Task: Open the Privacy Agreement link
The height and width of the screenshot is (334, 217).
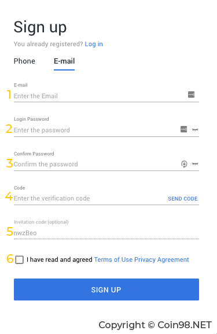Action: [x=161, y=259]
